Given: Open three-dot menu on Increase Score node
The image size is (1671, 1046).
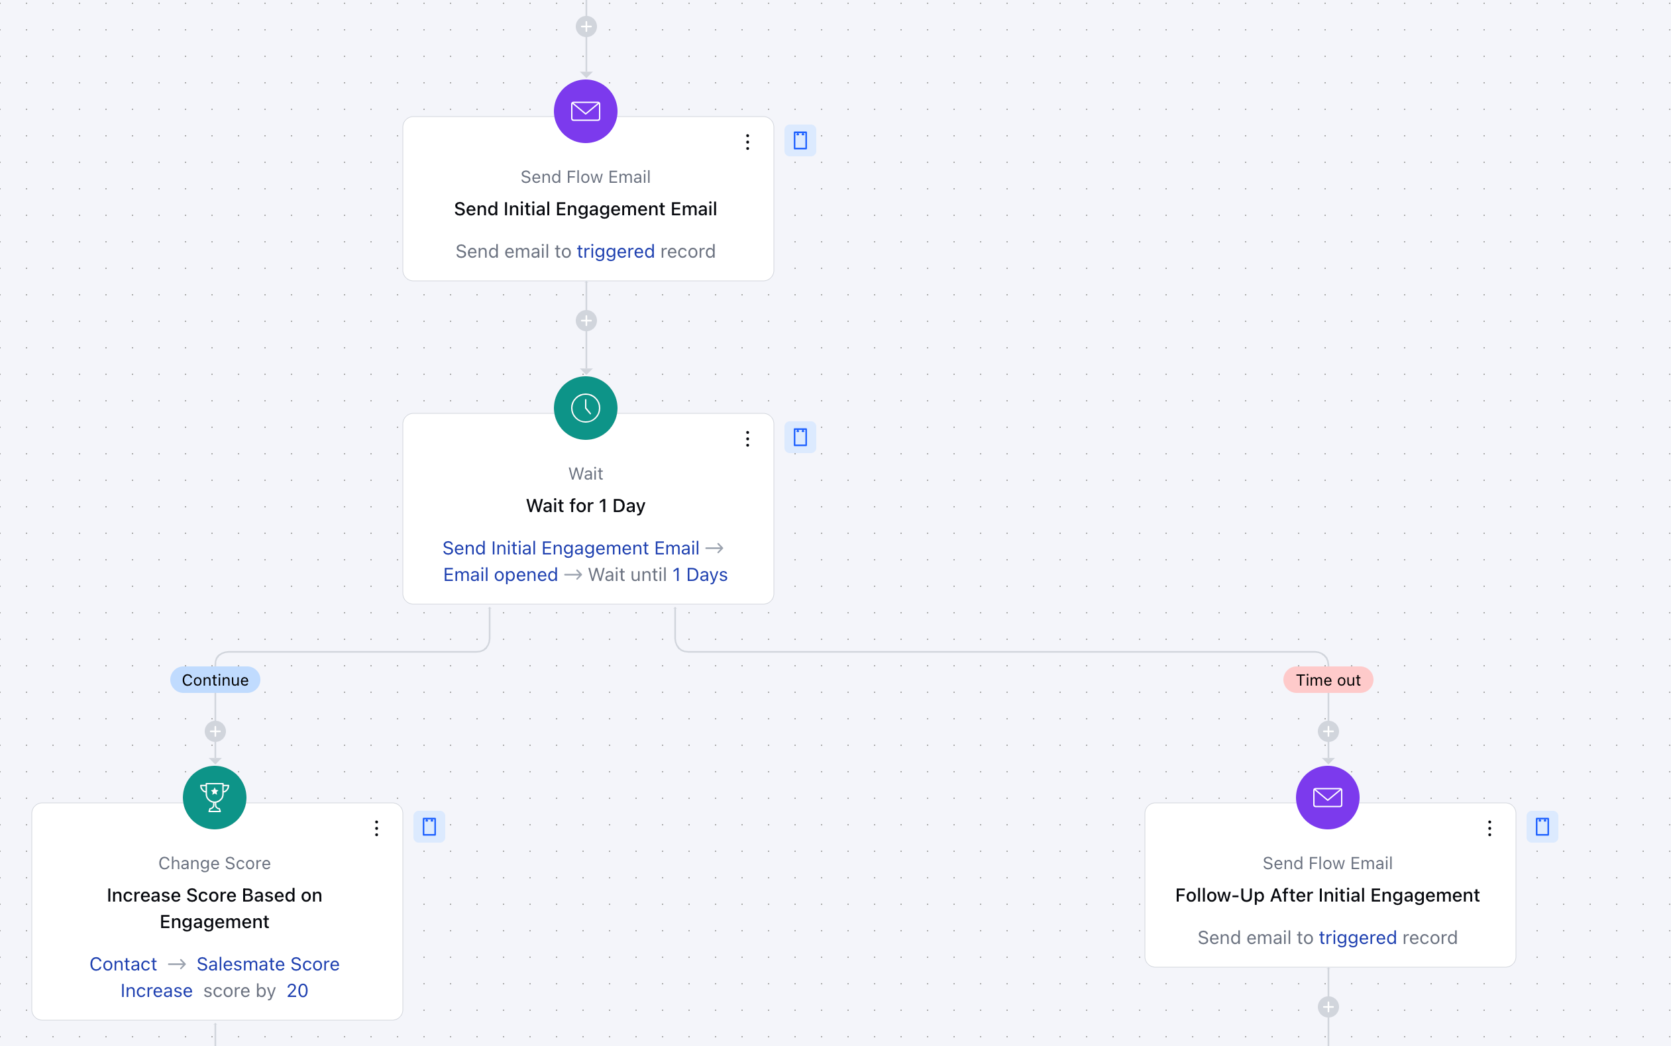Looking at the screenshot, I should pyautogui.click(x=376, y=829).
